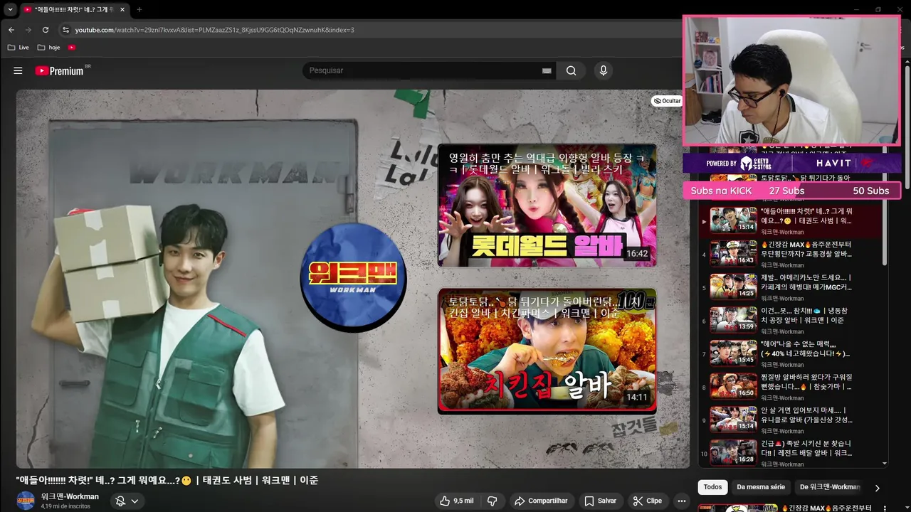Click current playlist item 태권도 사범 title
This screenshot has width=911, height=512.
click(x=806, y=216)
